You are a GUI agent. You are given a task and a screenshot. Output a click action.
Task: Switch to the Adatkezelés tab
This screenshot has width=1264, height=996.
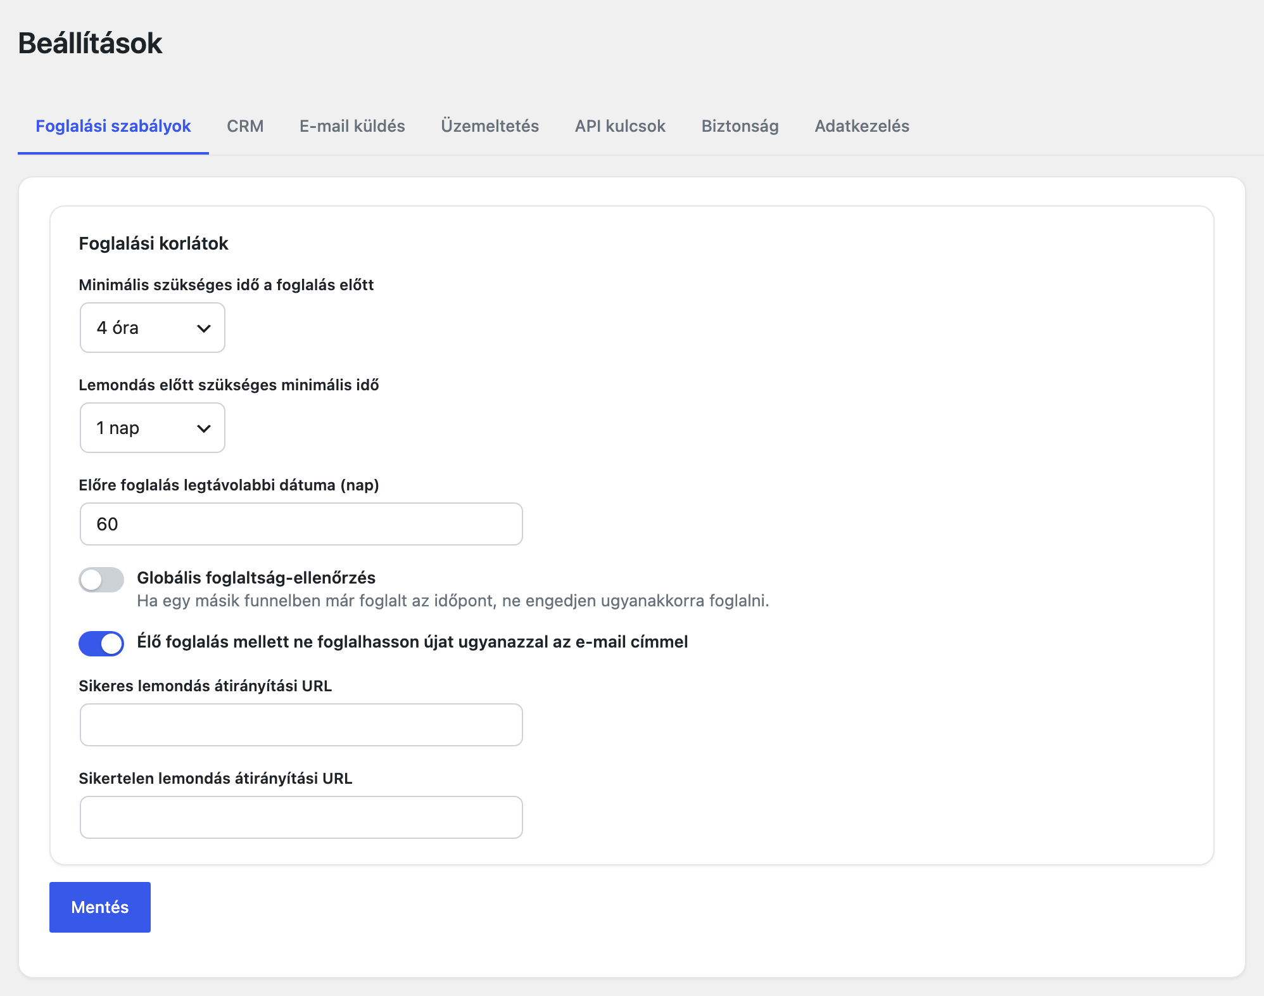click(862, 126)
